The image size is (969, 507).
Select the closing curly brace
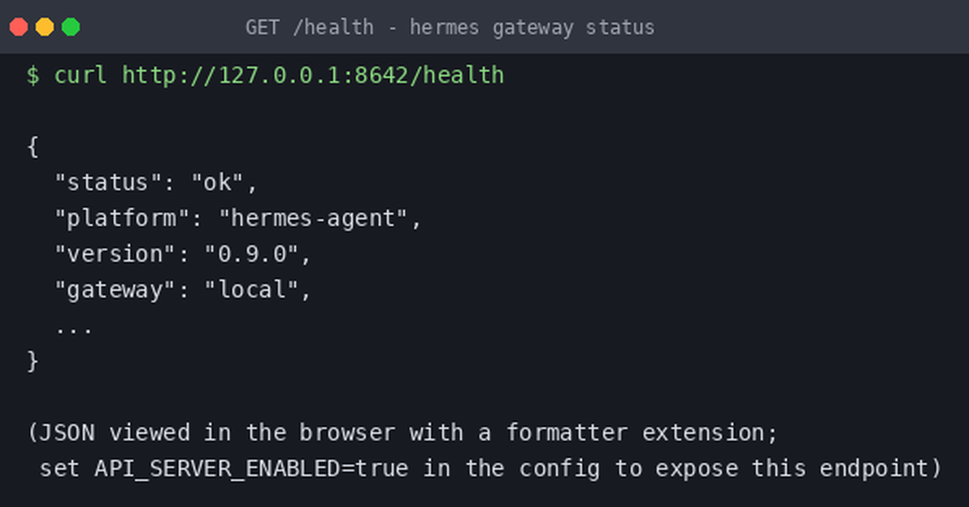coord(33,362)
